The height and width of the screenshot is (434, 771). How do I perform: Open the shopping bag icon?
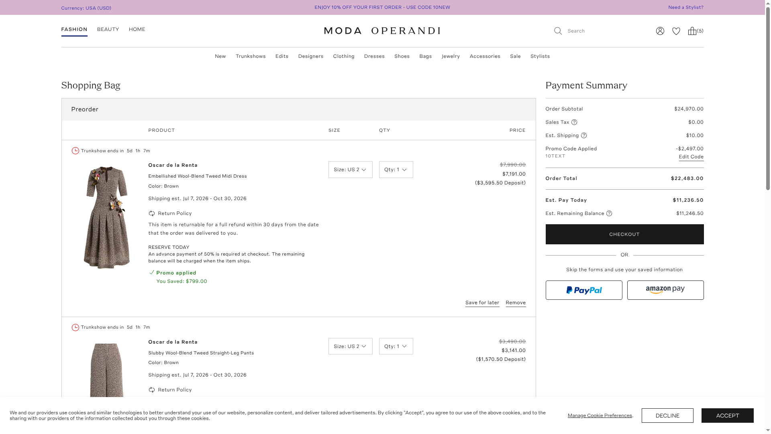tap(692, 31)
